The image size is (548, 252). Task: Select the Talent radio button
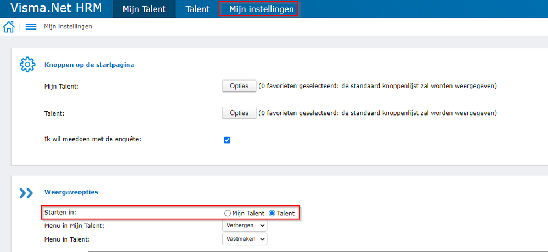point(272,213)
